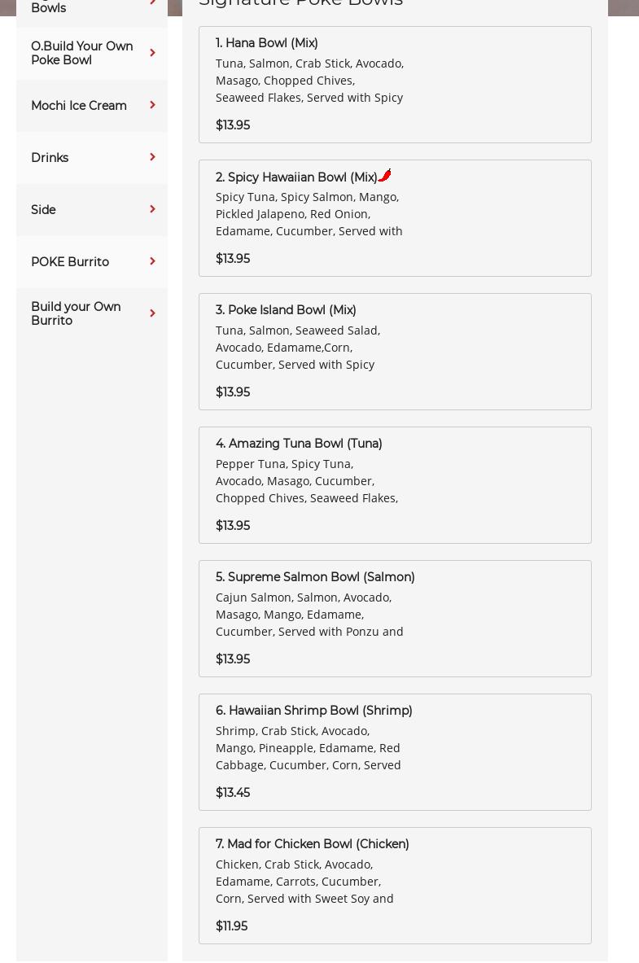Image resolution: width=639 pixels, height=963 pixels.
Task: Click the Mochi Ice Cream chevron arrow
Action: (x=152, y=105)
